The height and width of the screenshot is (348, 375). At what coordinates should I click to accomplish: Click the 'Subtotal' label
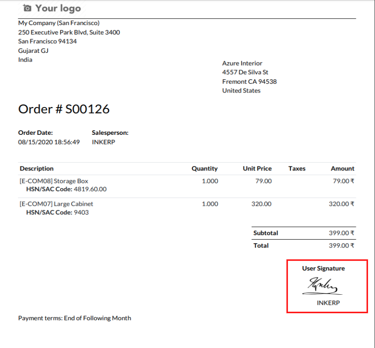266,233
